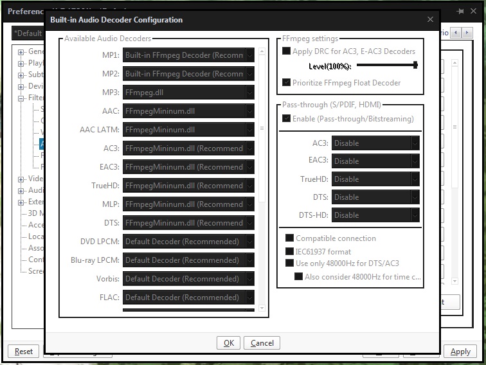Expand the Device tree node in Preferences
This screenshot has height=365, width=486.
(21, 87)
